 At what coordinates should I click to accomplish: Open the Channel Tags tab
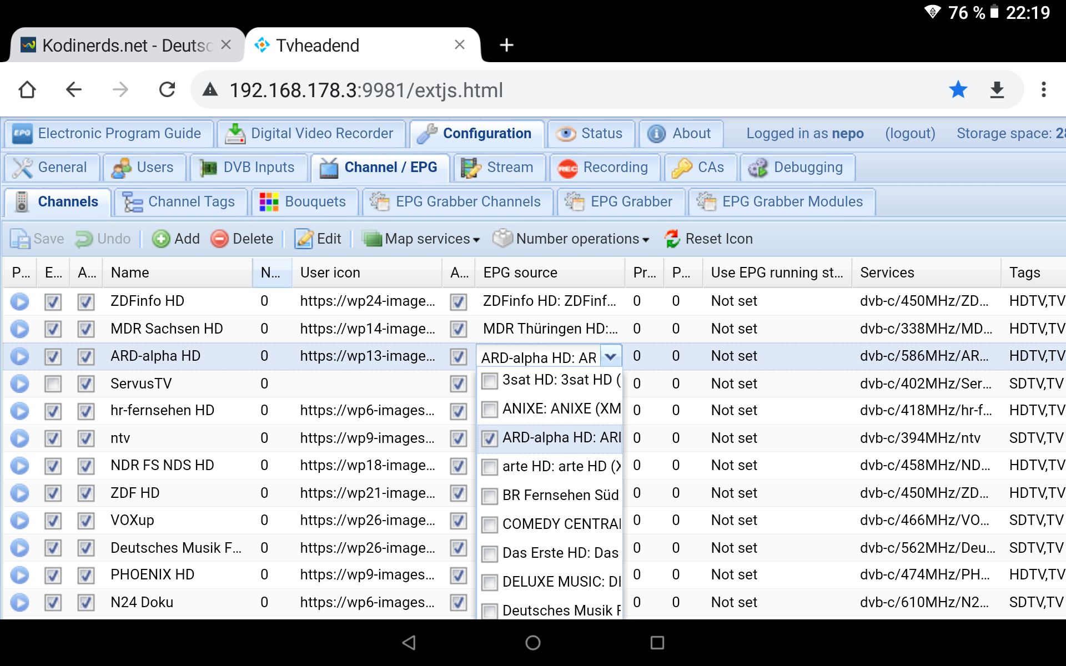[180, 202]
